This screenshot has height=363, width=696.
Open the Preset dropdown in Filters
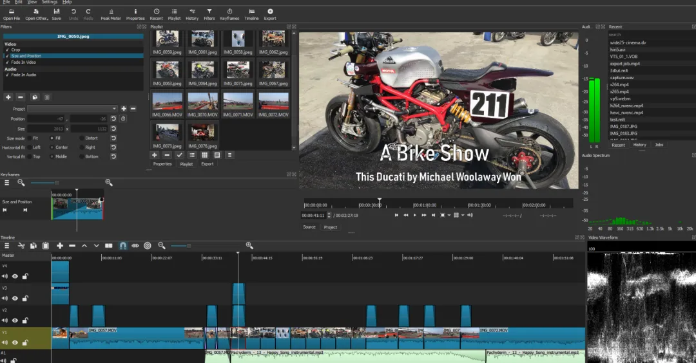[72, 109]
